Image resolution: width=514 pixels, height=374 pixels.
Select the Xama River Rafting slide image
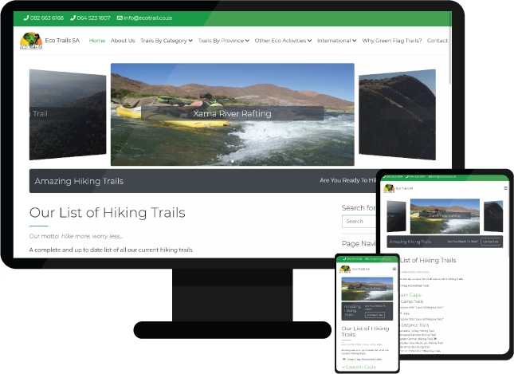[232, 114]
